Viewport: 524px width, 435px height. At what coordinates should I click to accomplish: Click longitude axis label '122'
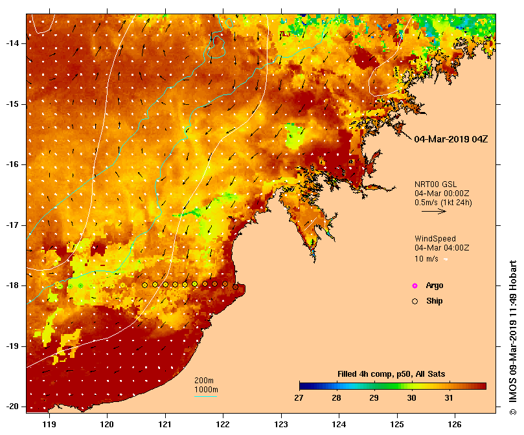223,425
